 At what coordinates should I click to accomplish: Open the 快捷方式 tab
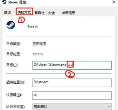pyautogui.click(x=24, y=12)
